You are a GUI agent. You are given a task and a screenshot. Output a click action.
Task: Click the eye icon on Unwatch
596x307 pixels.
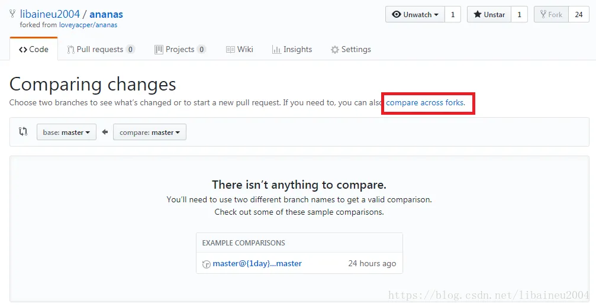[397, 14]
